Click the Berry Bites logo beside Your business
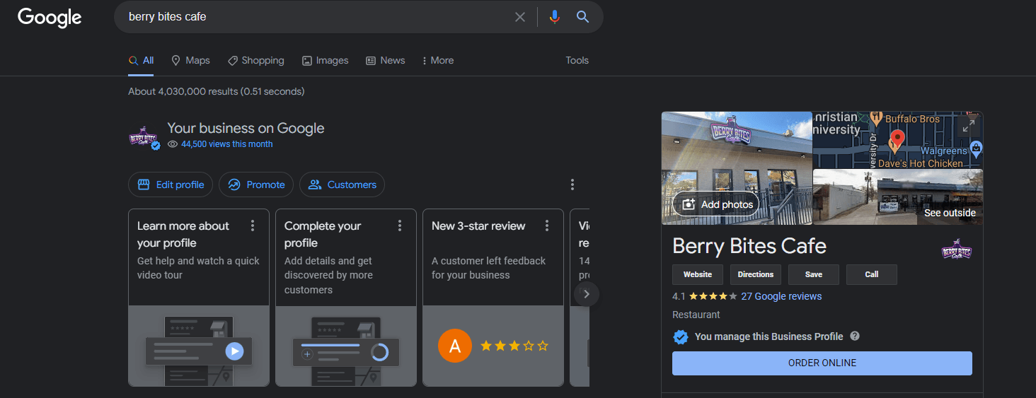1036x398 pixels. pyautogui.click(x=144, y=136)
